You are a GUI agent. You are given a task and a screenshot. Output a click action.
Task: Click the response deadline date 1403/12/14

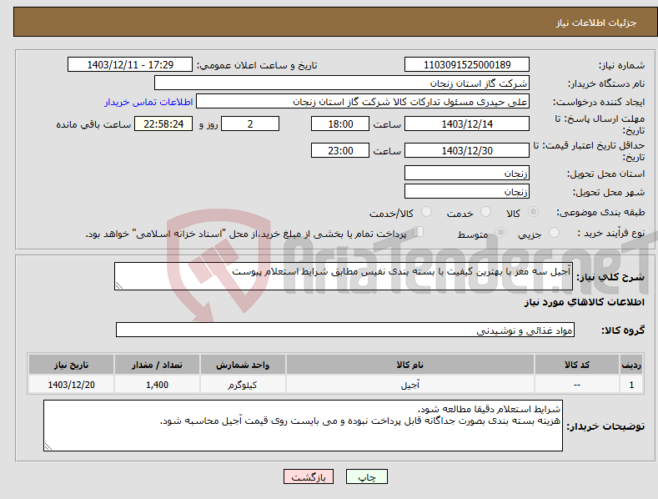click(467, 123)
